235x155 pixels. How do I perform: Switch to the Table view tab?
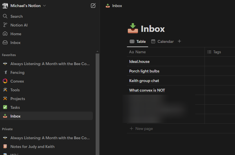click(138, 41)
